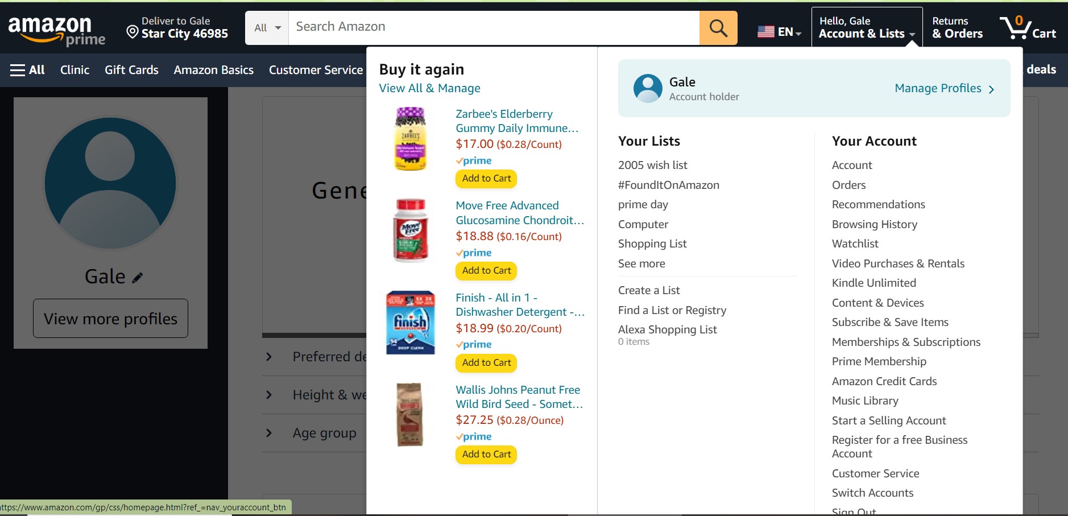
Task: Open Gift Cards in navigation bar
Action: 131,70
